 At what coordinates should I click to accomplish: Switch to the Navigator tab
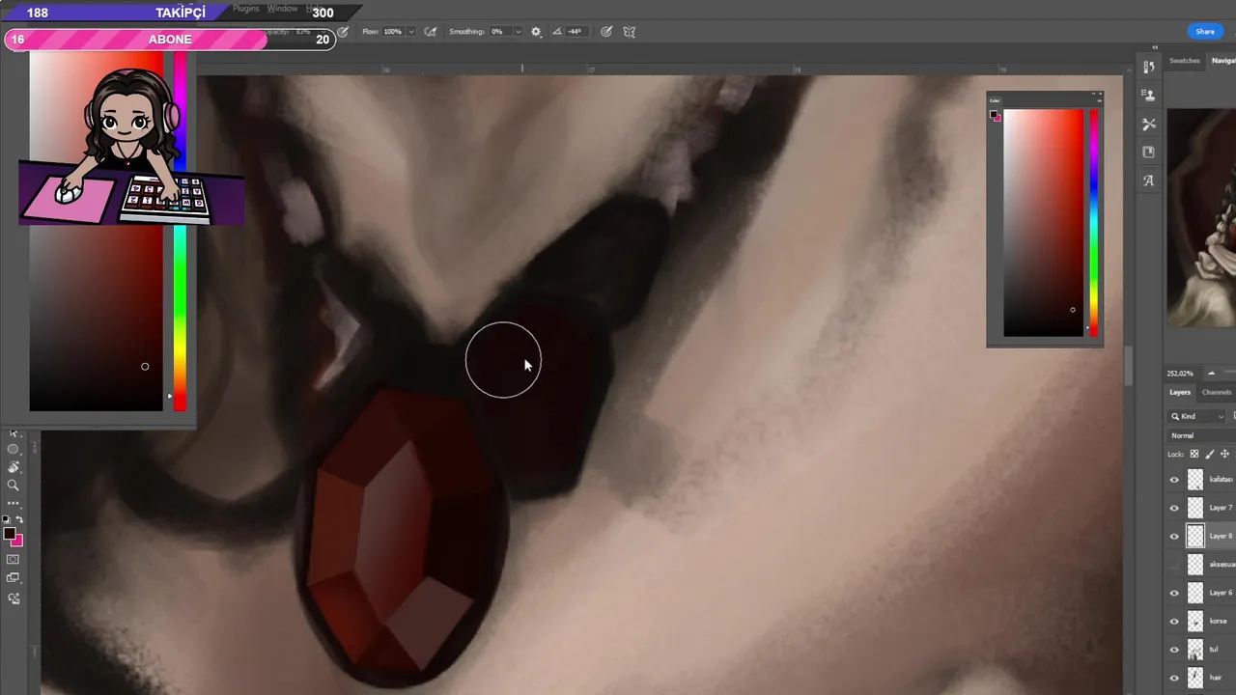tap(1222, 61)
